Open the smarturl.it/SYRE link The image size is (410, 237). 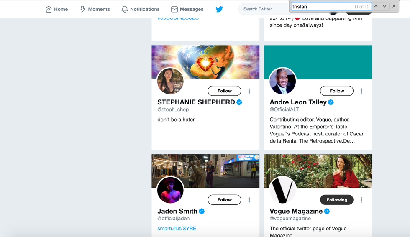(x=177, y=228)
